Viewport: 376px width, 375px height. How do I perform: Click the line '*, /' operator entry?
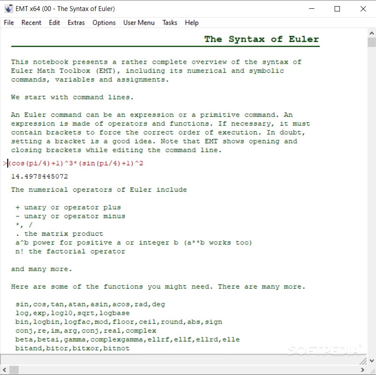click(x=24, y=225)
